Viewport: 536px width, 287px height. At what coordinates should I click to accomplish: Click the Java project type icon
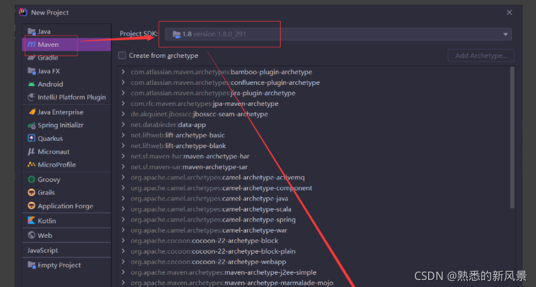(32, 32)
